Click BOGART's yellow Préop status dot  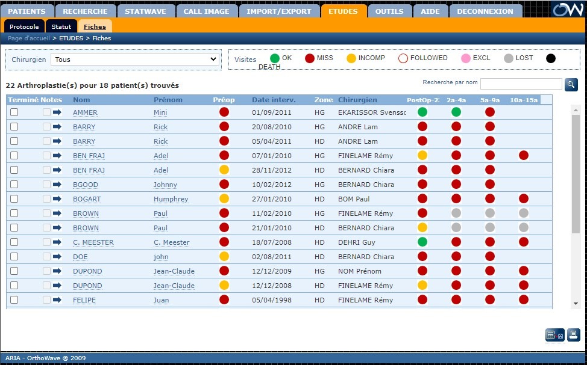(224, 199)
